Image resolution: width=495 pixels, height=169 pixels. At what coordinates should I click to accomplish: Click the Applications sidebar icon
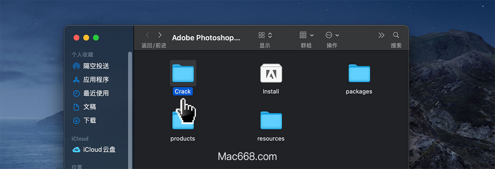76,80
